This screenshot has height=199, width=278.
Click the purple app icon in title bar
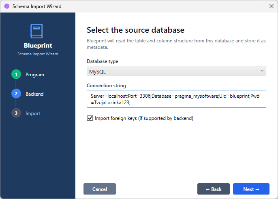(x=7, y=6)
